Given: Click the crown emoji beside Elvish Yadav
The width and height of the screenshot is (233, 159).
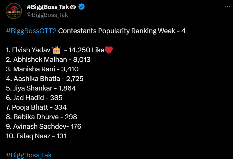Looking at the screenshot, I should coord(57,50).
